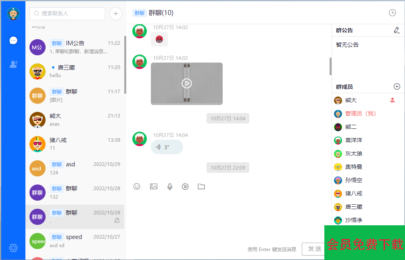Click the send image icon
405x260 pixels.
153,187
